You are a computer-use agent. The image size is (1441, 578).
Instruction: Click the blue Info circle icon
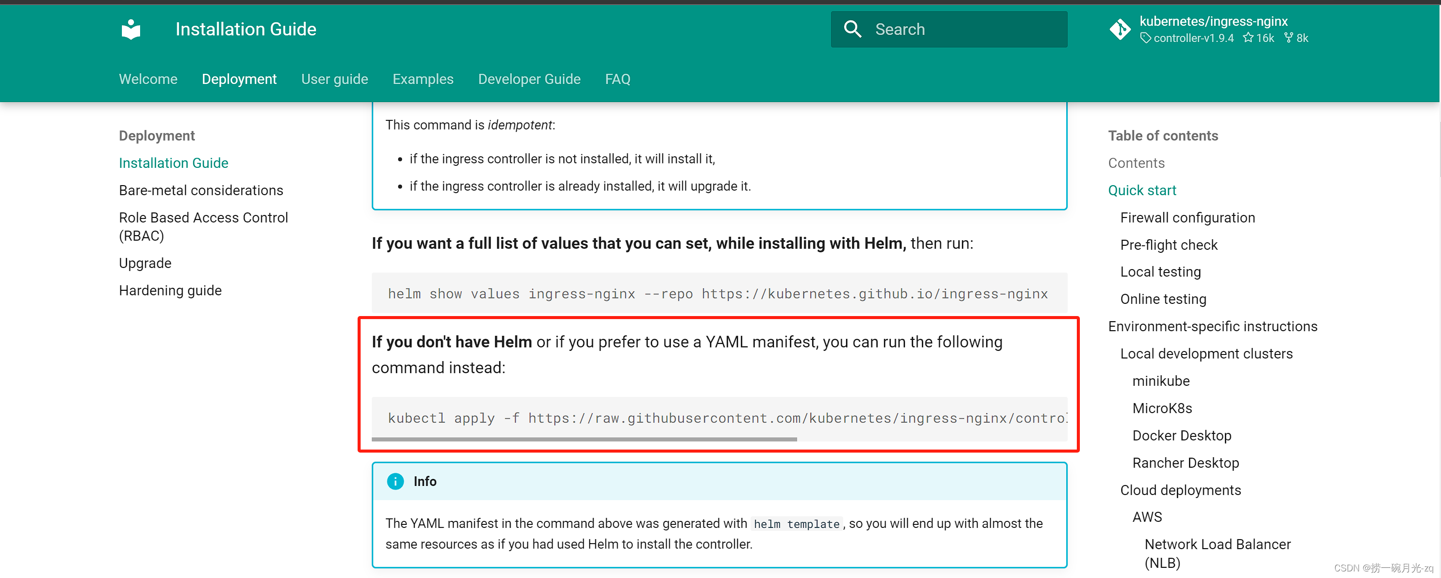point(395,481)
